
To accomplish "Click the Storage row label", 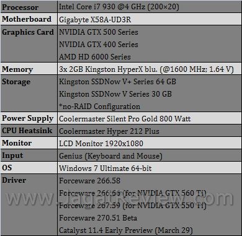I will tap(16, 82).
